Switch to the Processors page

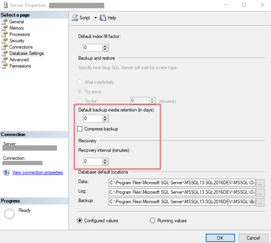(20, 35)
